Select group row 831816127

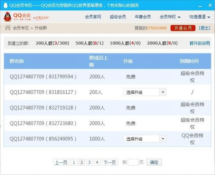click(107, 92)
